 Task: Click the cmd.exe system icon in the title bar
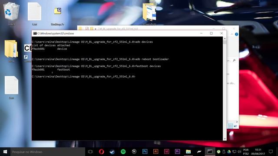pos(35,33)
